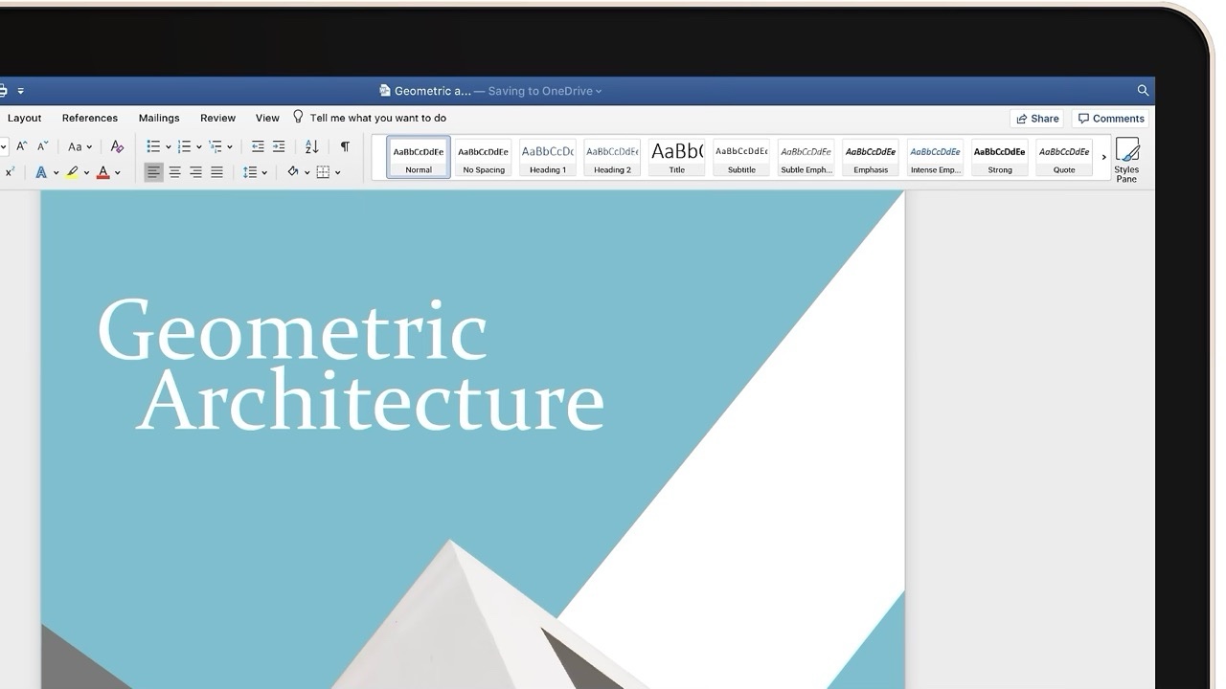Open the References tab
This screenshot has height=689, width=1226.
pos(90,118)
